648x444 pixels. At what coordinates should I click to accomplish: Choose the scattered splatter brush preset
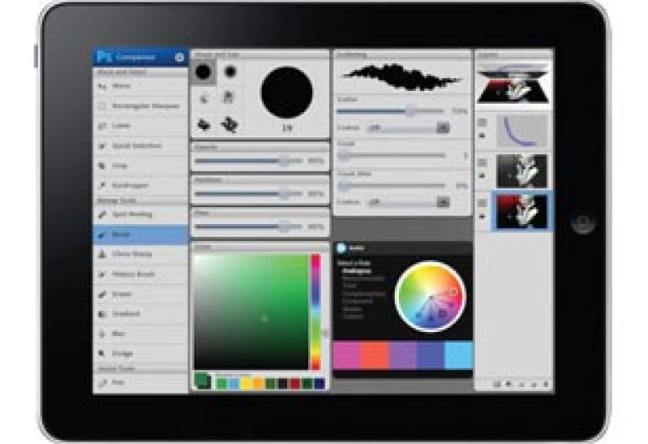[x=230, y=124]
